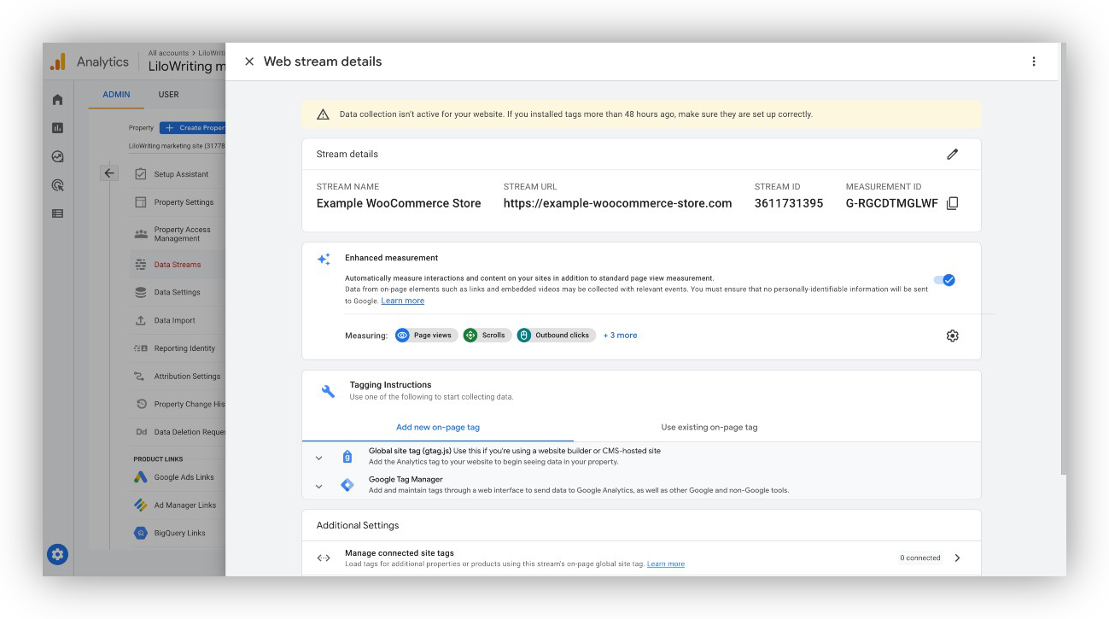Open the three-dot more options menu
The height and width of the screenshot is (619, 1109).
(1034, 61)
